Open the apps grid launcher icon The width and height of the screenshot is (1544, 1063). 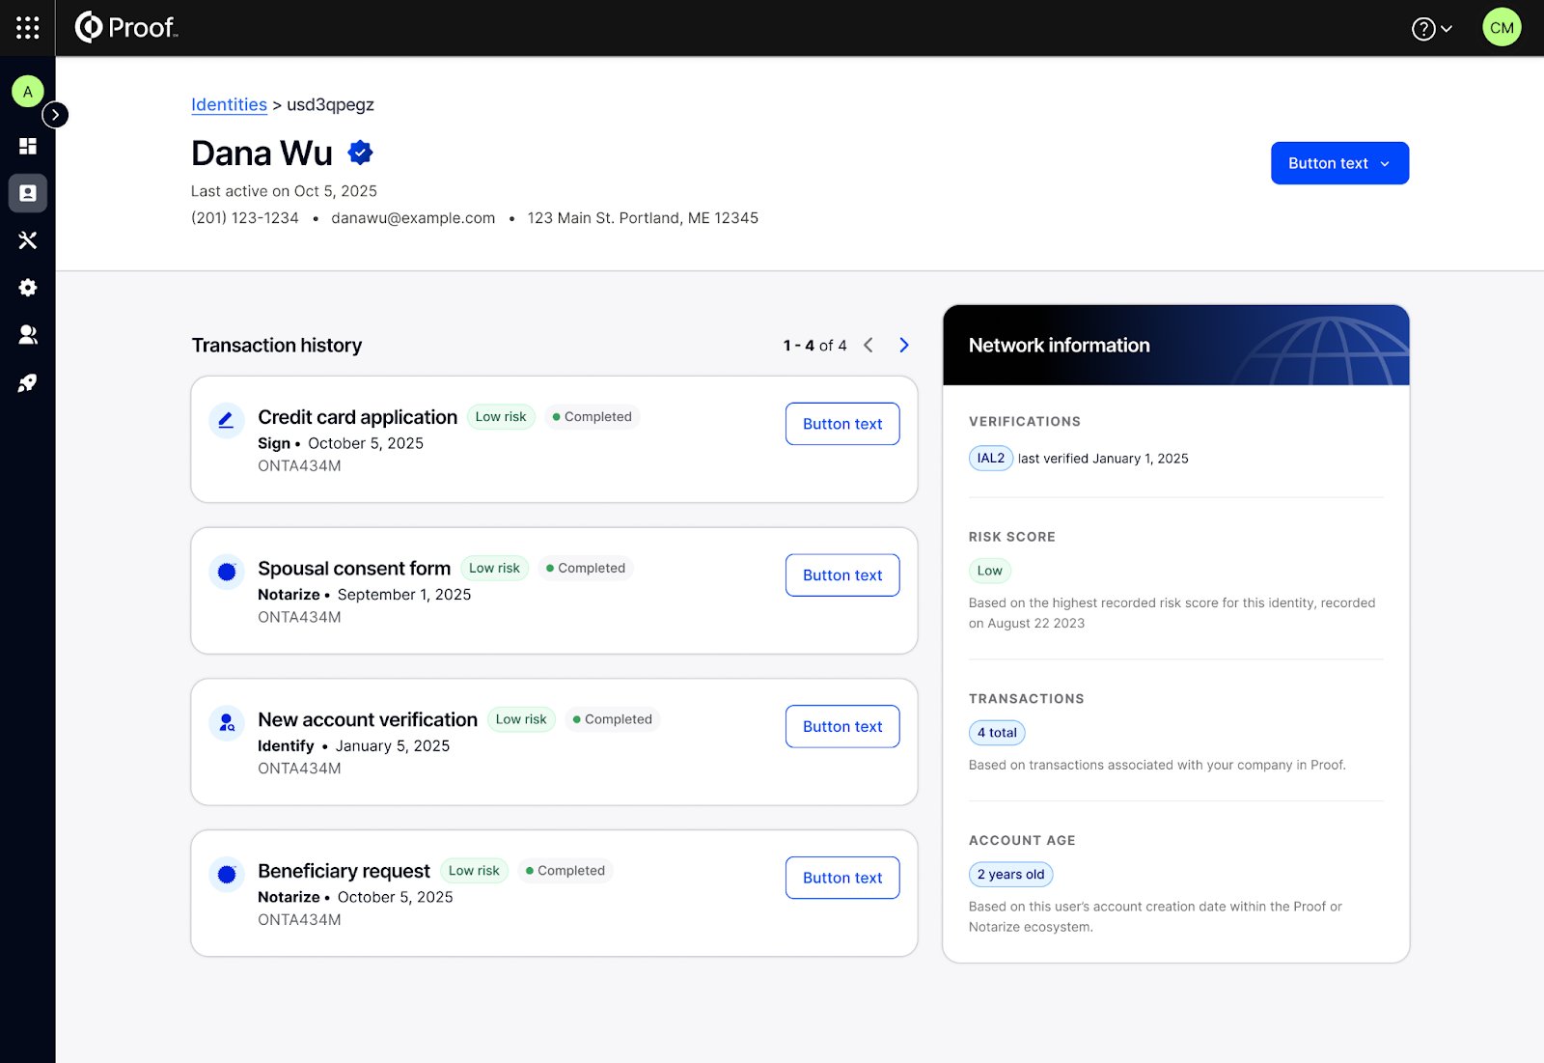click(x=28, y=28)
